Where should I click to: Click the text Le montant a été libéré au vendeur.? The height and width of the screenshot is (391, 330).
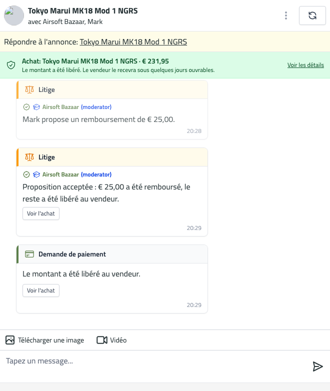[81, 274]
